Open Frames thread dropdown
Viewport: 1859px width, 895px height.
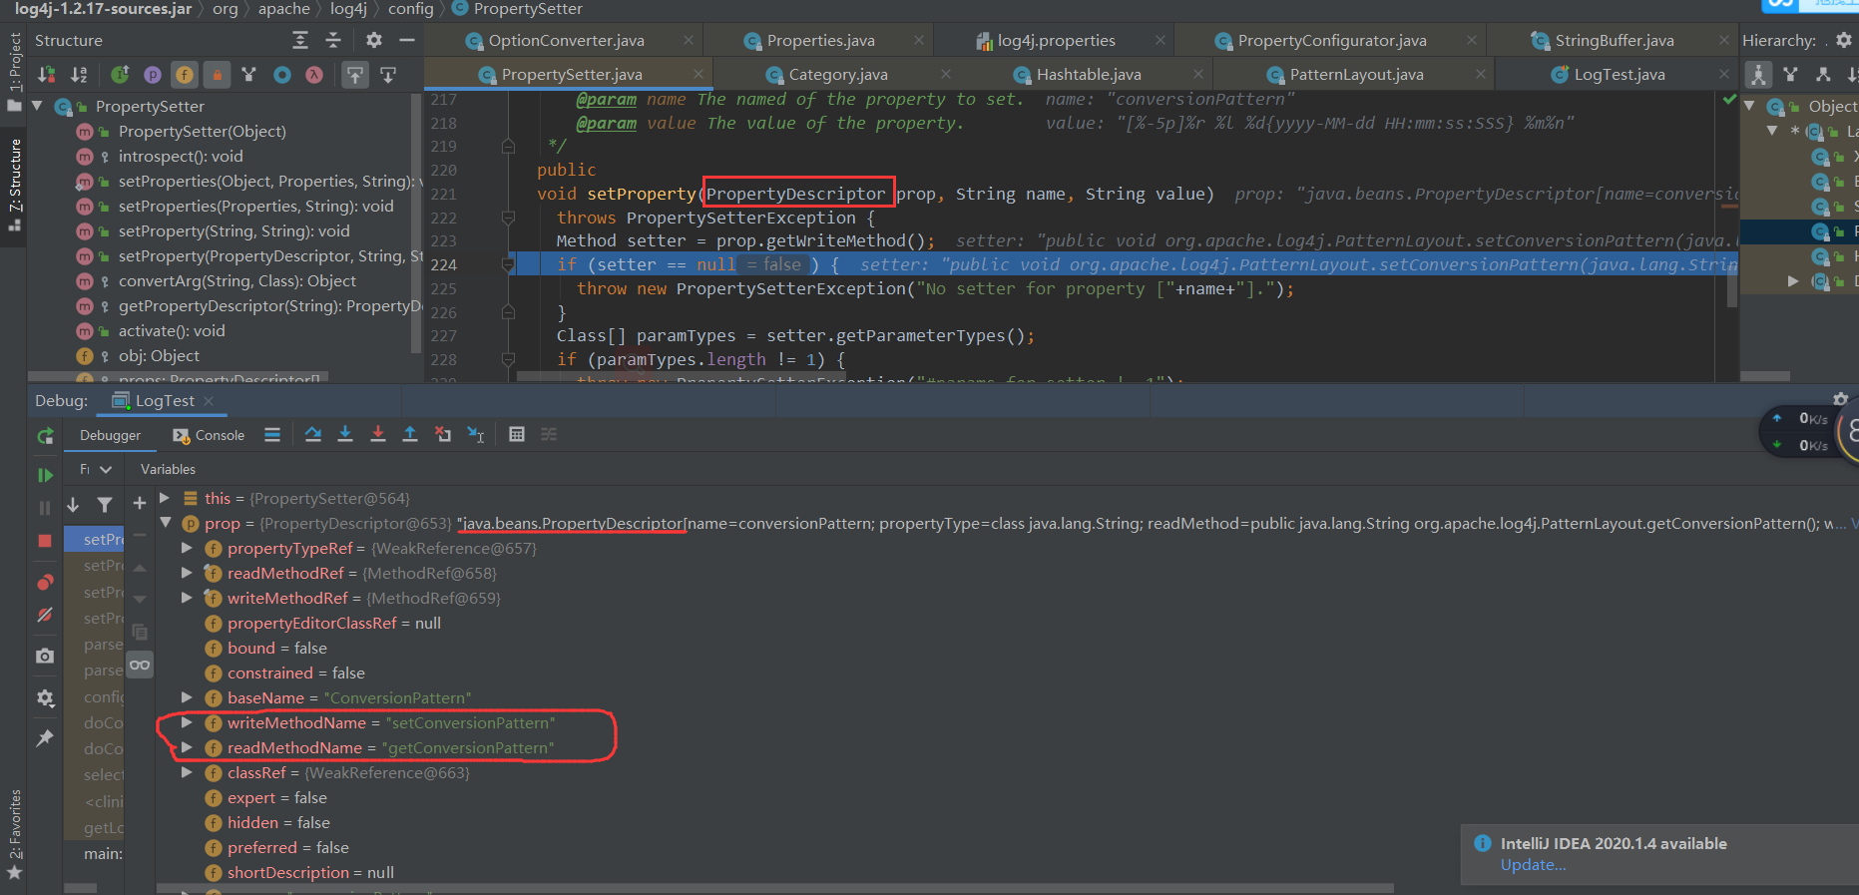click(x=96, y=469)
